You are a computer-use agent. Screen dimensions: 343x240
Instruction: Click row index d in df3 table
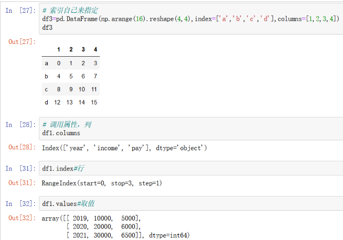point(46,102)
